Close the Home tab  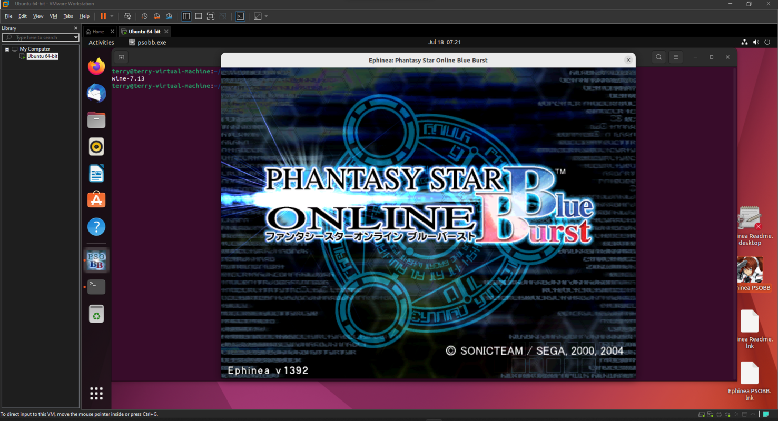tap(112, 32)
